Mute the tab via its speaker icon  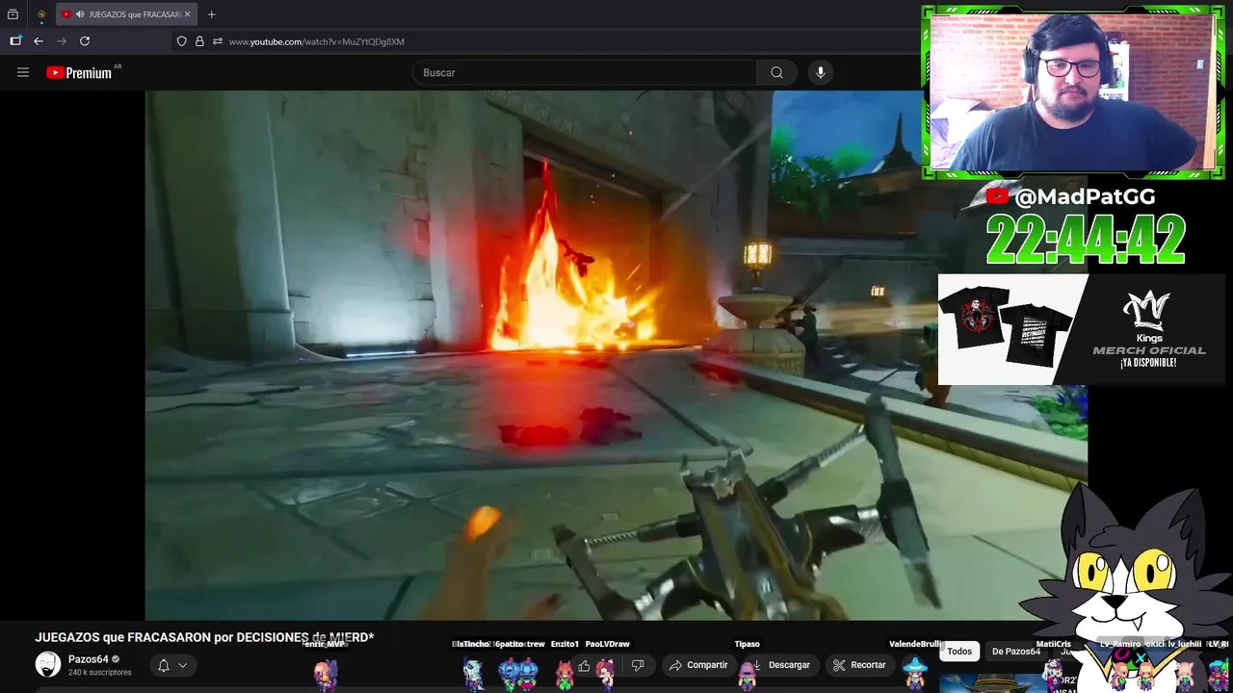pos(80,14)
